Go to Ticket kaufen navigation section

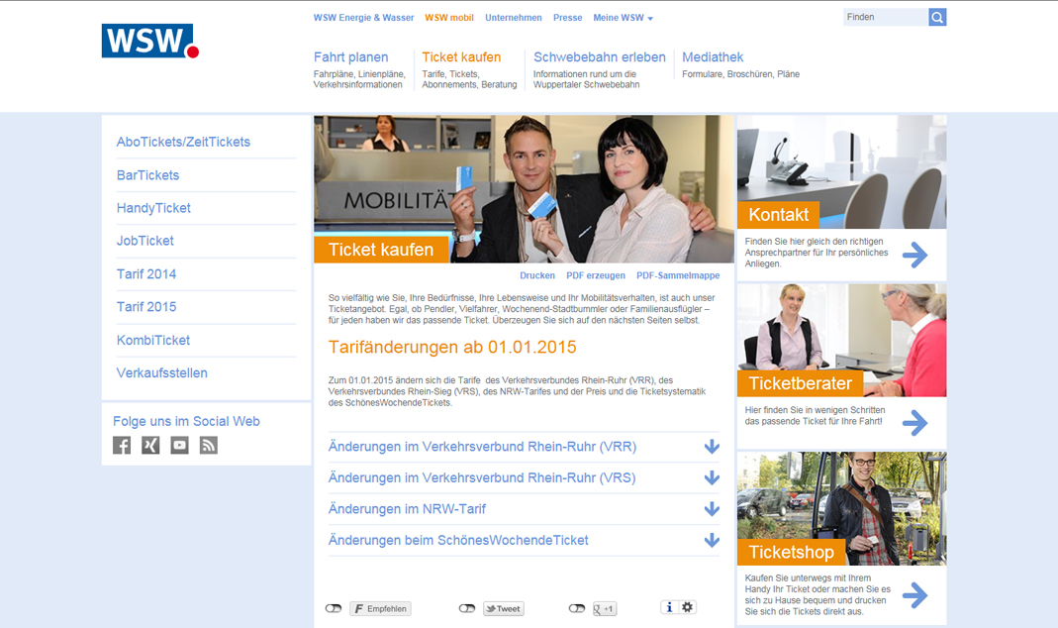[461, 57]
